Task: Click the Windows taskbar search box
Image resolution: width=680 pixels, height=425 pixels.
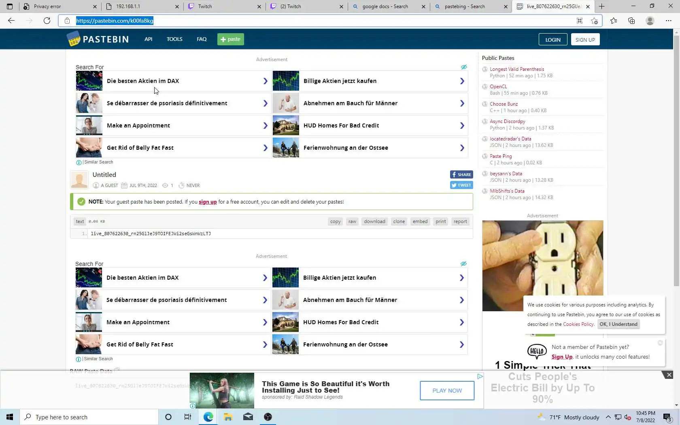Action: [89, 417]
